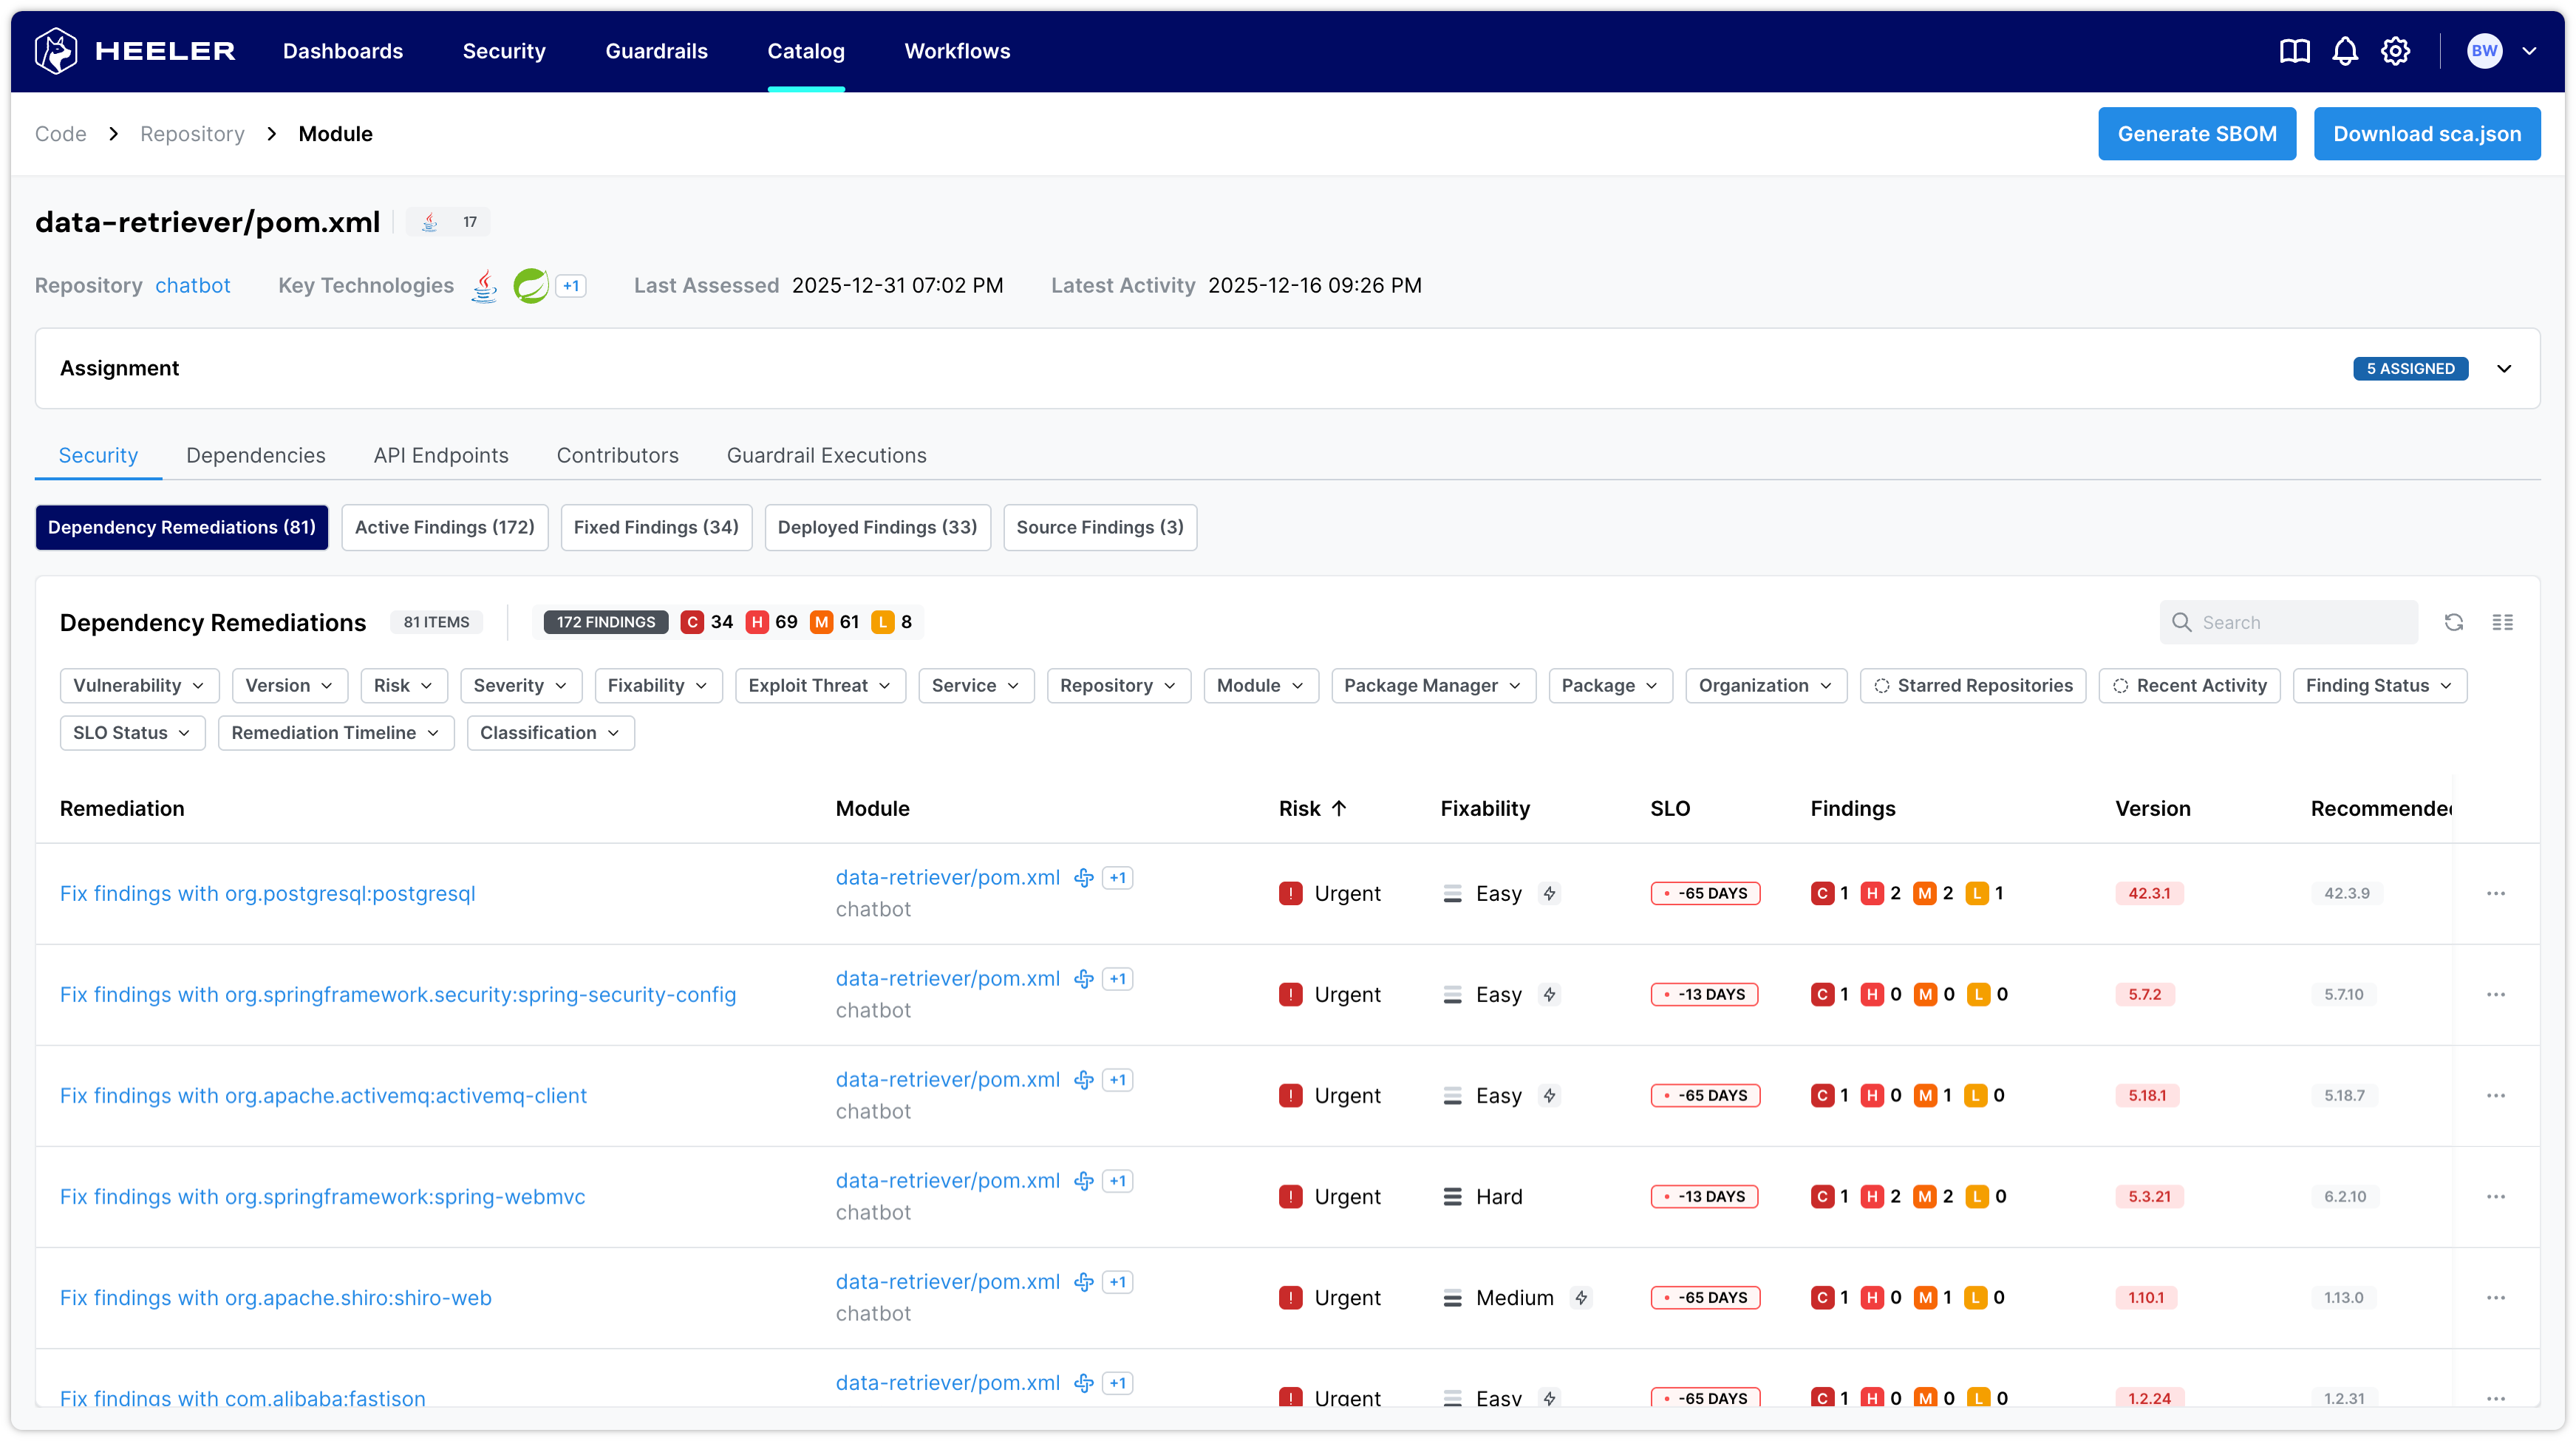Open the settings gear icon
Viewport: 2576px width, 1441px height.
pos(2395,51)
